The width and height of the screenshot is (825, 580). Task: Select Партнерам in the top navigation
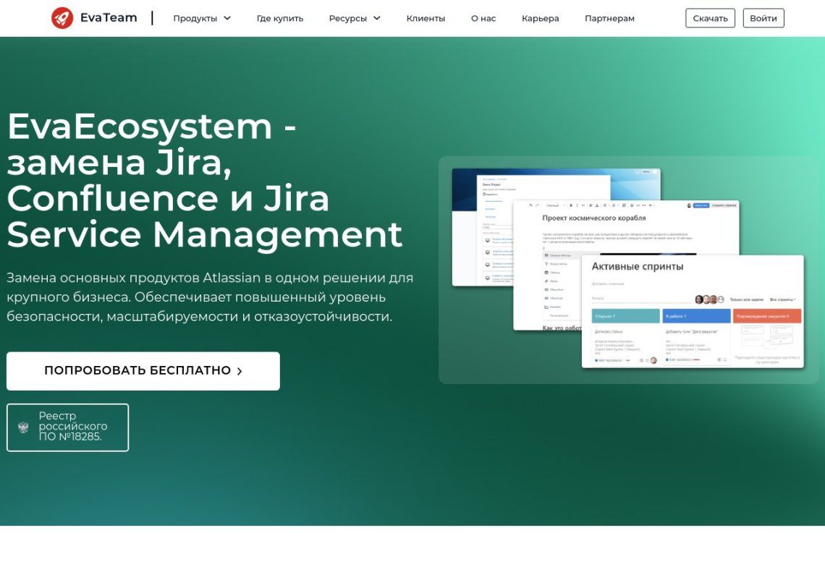pyautogui.click(x=609, y=18)
